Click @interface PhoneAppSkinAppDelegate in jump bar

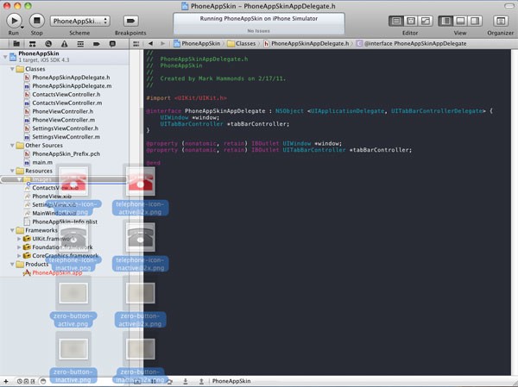tap(411, 44)
